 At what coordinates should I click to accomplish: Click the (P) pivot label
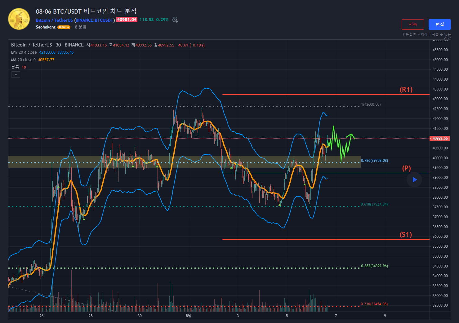point(406,168)
